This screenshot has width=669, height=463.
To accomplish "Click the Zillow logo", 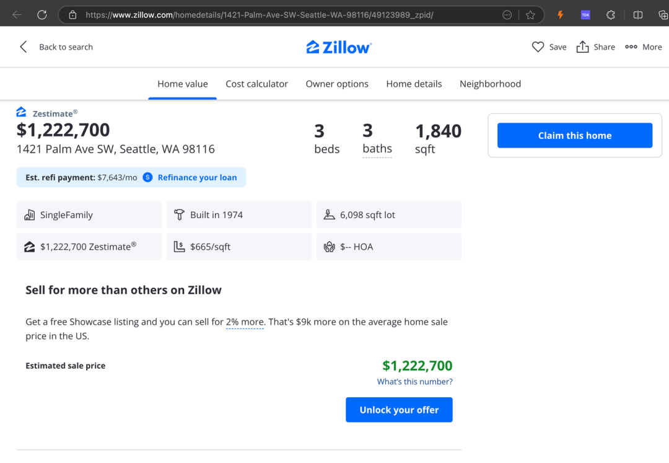I will (339, 47).
